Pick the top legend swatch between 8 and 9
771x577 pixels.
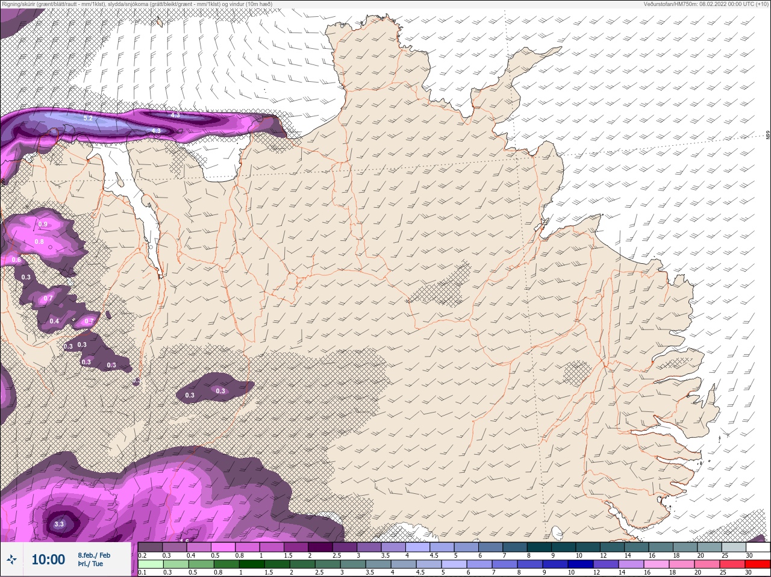pos(540,547)
